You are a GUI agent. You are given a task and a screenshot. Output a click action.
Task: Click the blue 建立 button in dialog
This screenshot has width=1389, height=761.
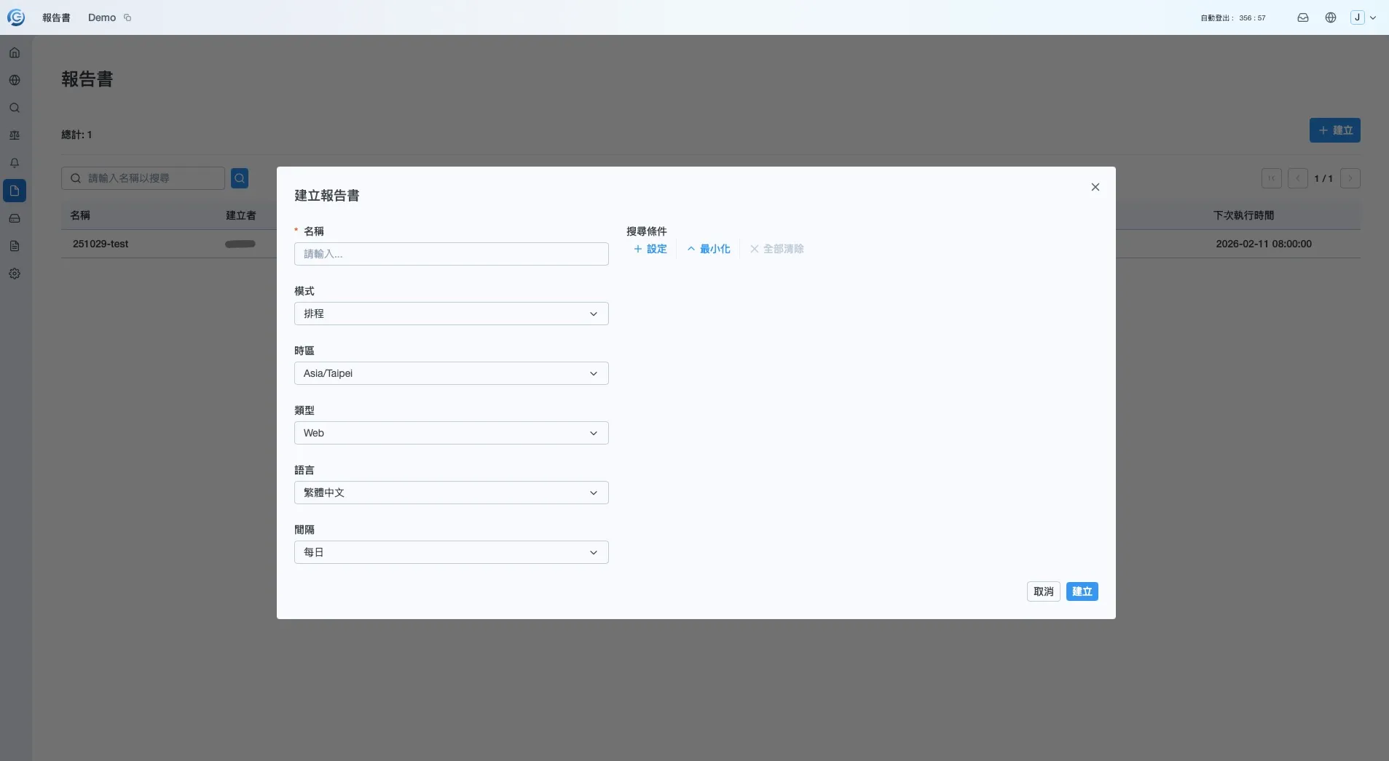tap(1082, 591)
